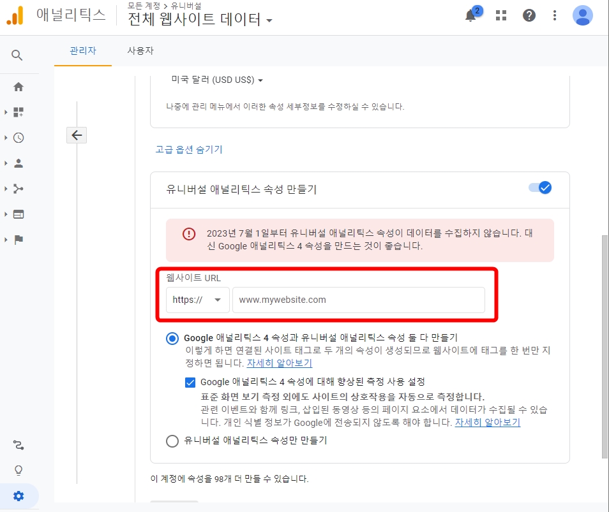
Task: Toggle the Universal Analytics property switch
Action: point(540,187)
